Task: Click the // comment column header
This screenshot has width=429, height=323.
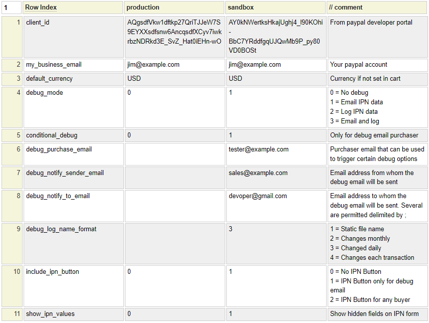Action: 377,8
